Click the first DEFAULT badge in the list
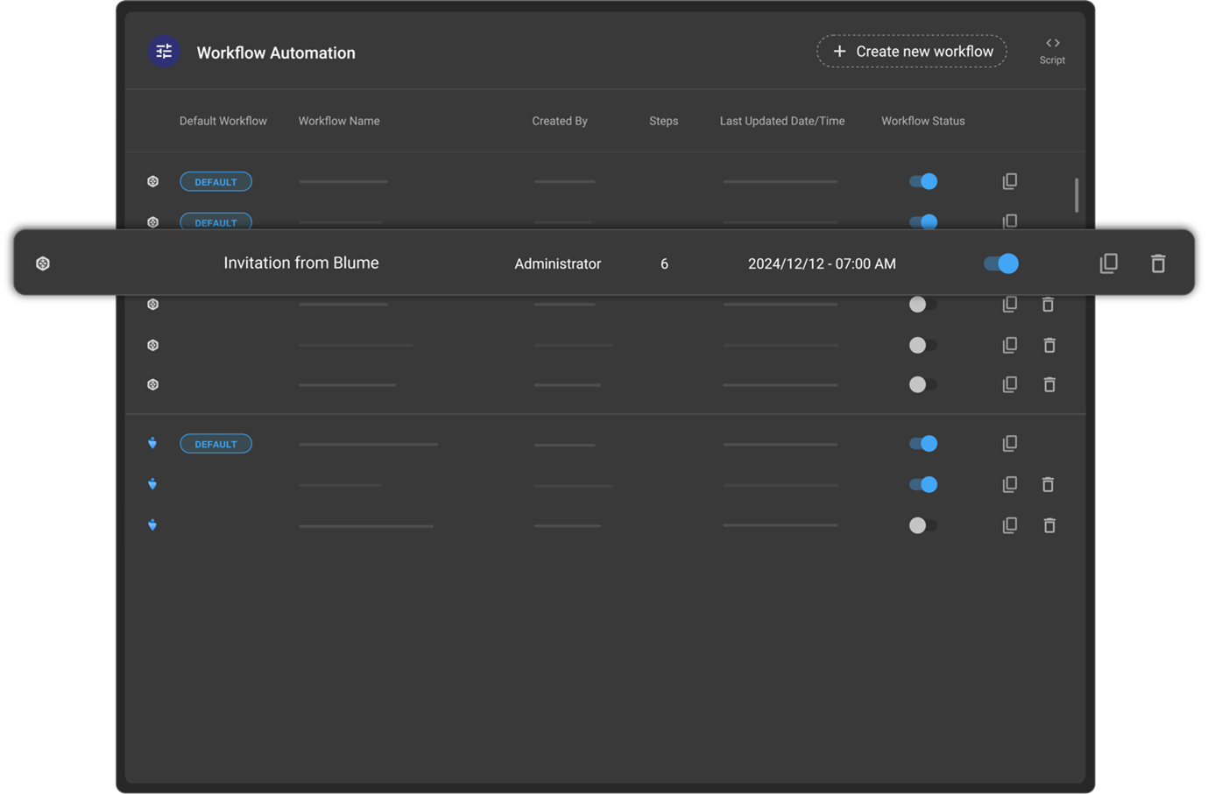 coord(215,182)
